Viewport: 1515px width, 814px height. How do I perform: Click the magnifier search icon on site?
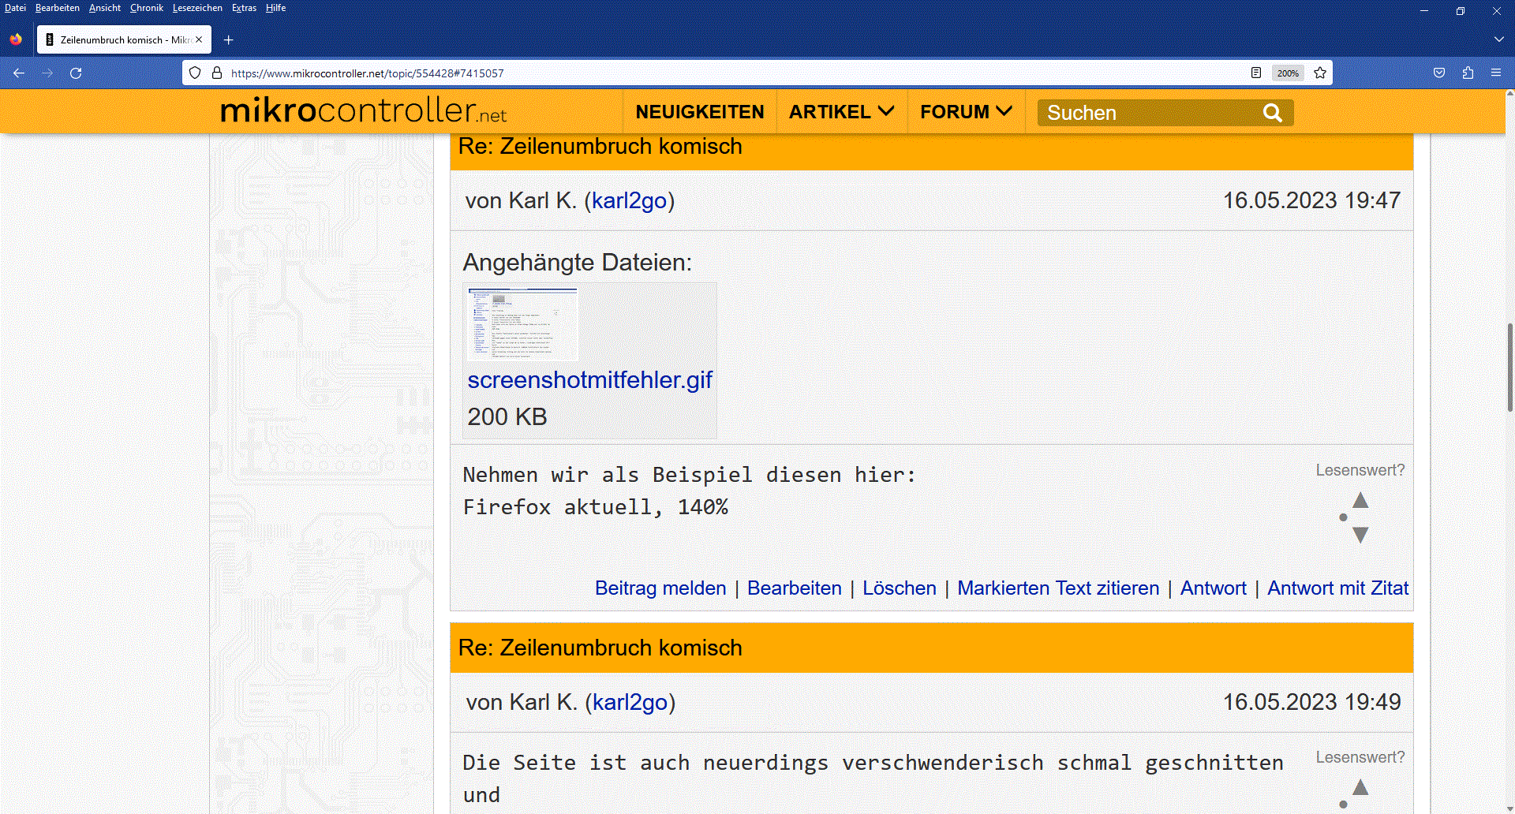1273,113
